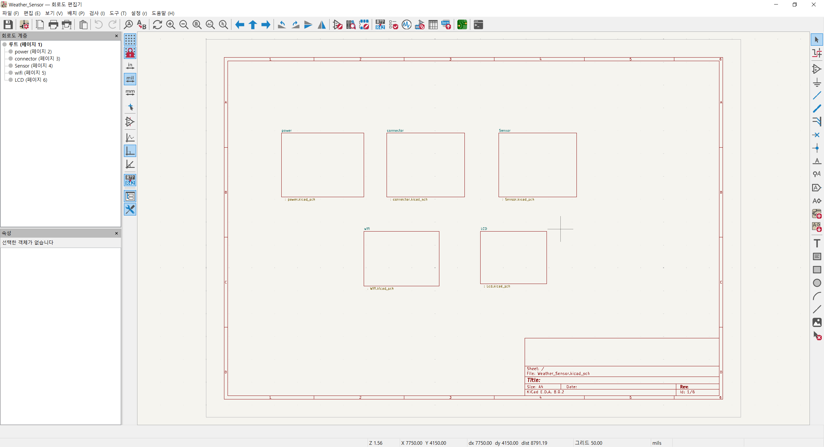824x447 pixels.
Task: Switch units to millimeters
Action: pyautogui.click(x=130, y=93)
